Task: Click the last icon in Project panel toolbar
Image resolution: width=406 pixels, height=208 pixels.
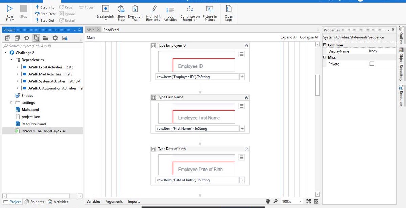Action: point(65,38)
